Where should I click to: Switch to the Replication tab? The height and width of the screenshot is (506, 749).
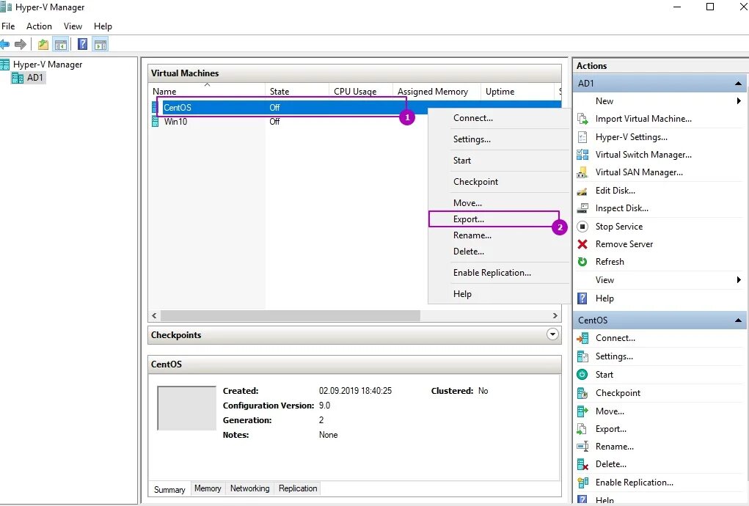pos(298,488)
